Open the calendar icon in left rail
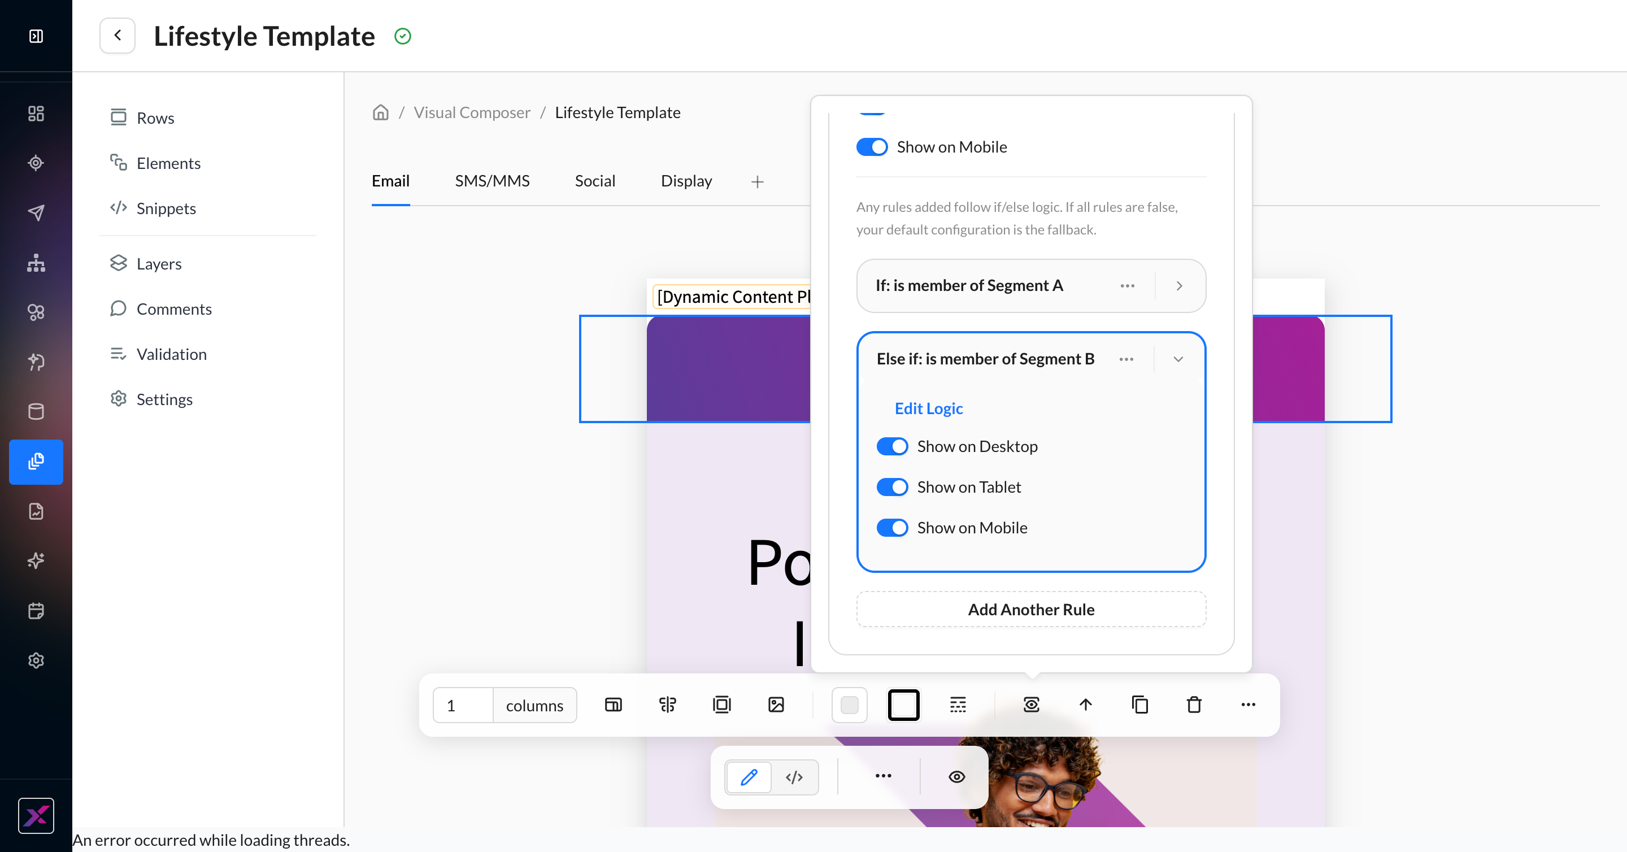 [x=36, y=611]
